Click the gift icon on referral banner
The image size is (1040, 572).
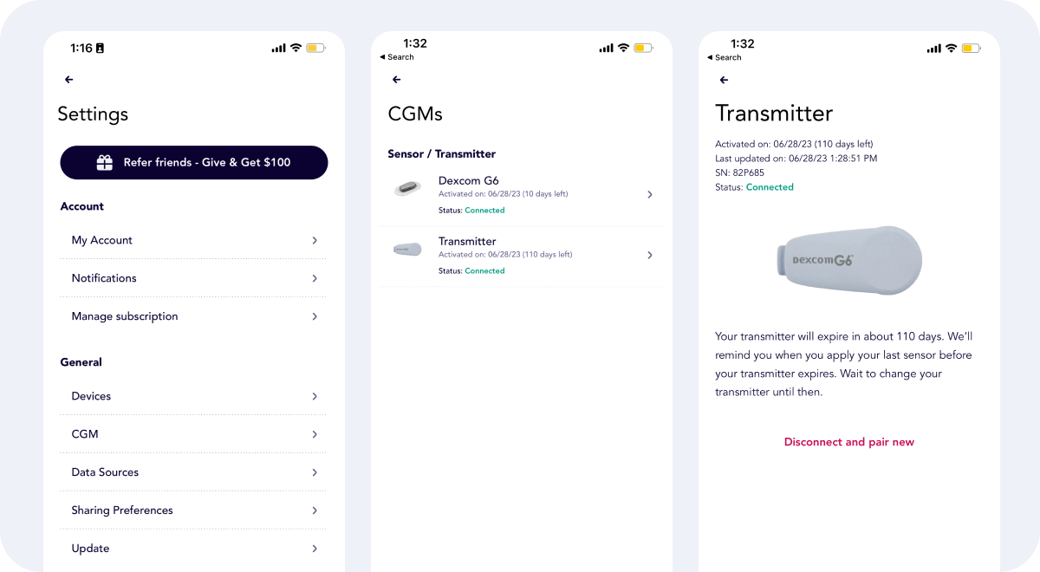coord(105,163)
